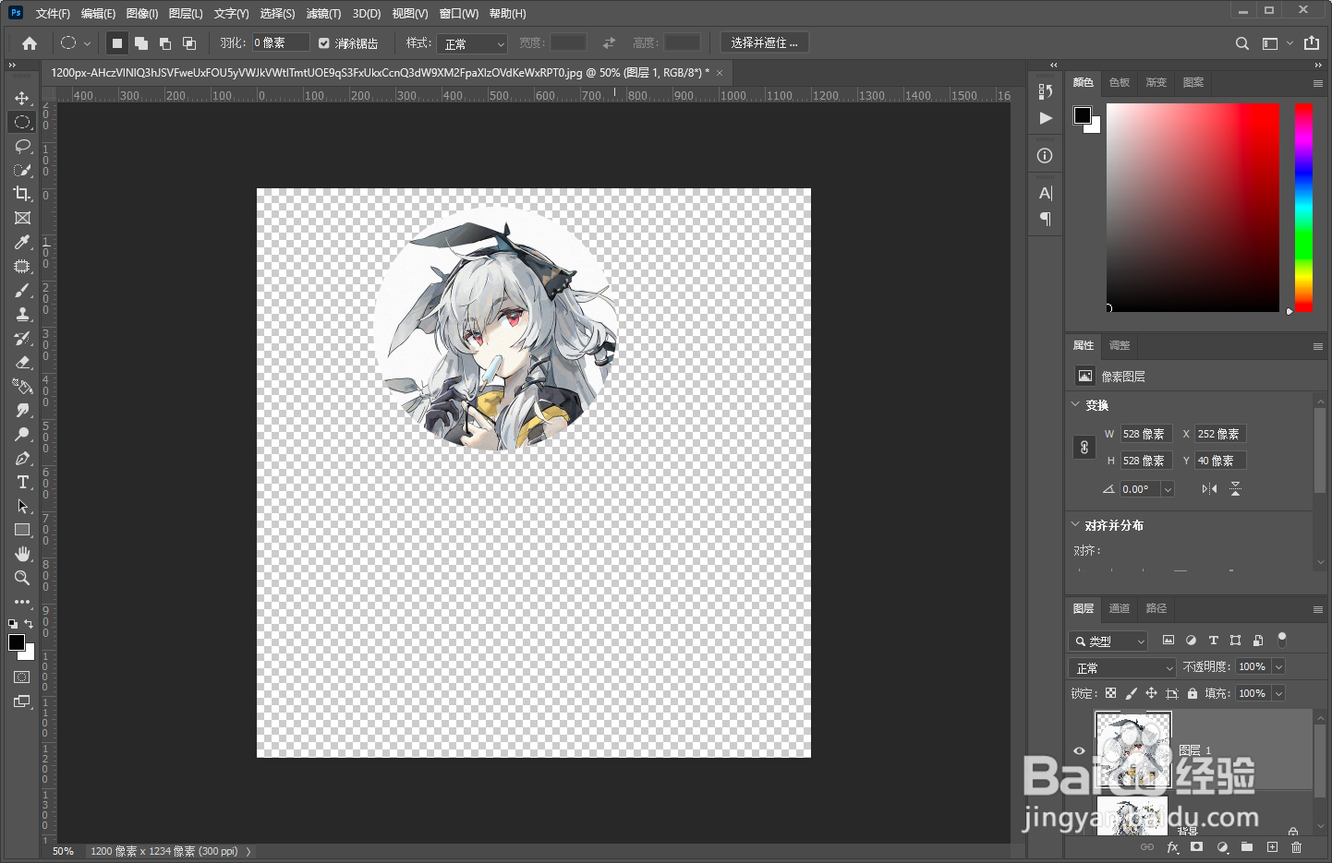Select the Clone Stamp tool
1332x863 pixels.
[22, 314]
